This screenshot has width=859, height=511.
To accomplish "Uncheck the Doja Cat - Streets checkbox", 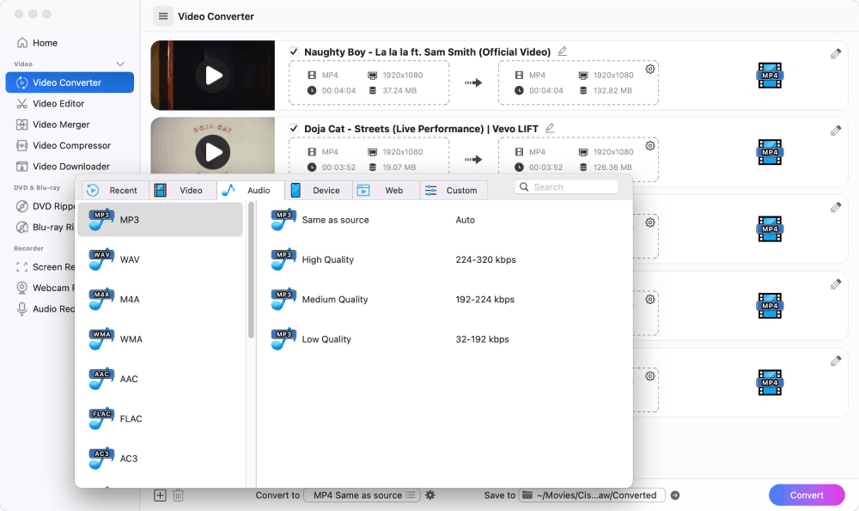I will click(294, 129).
